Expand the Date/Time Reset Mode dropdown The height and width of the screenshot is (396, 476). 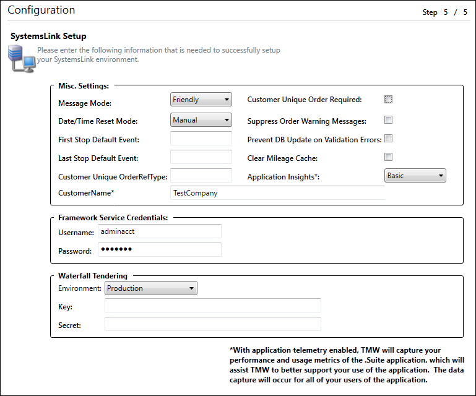[x=201, y=120]
